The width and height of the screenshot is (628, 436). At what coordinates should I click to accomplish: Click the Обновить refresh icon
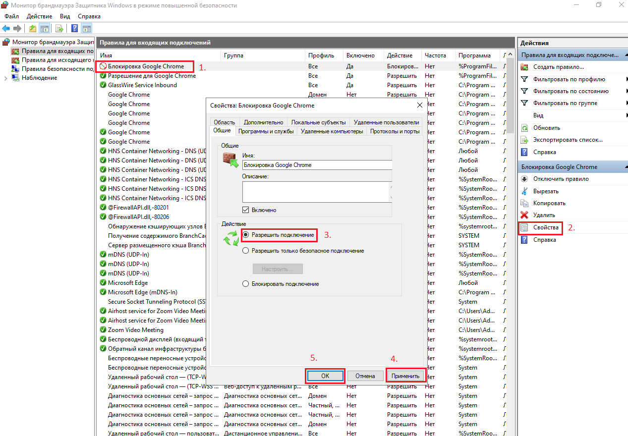coord(524,128)
